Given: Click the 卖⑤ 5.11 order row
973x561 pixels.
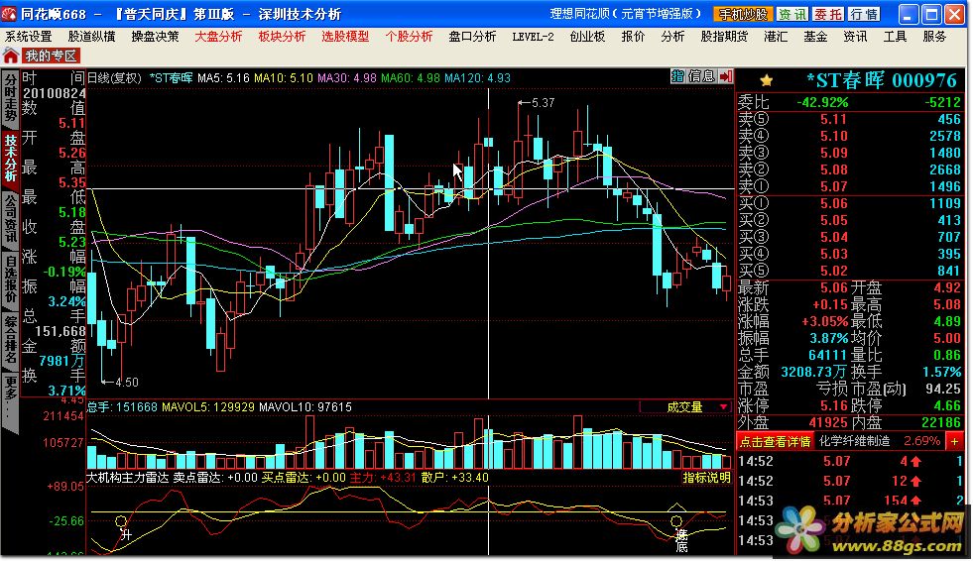Looking at the screenshot, I should coord(849,119).
